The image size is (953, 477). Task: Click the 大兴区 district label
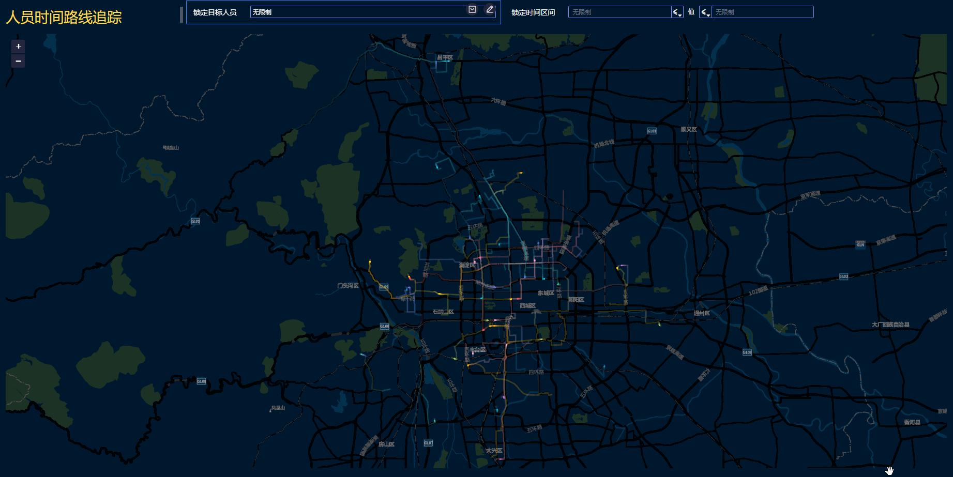tap(494, 451)
